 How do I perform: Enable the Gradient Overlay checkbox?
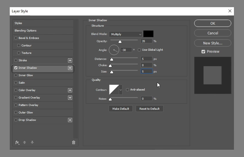[x=16, y=98]
